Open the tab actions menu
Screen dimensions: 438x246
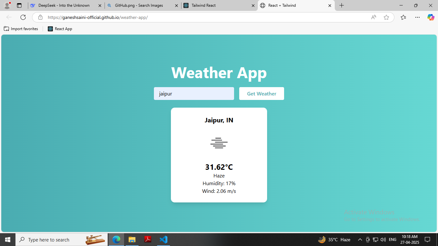19,5
